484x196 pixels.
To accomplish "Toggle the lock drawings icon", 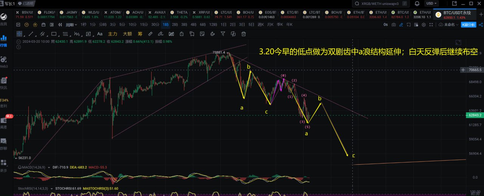I will pos(181,34).
